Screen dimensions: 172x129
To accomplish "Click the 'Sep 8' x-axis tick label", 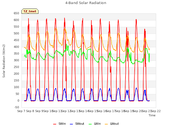I will pos(30,111).
